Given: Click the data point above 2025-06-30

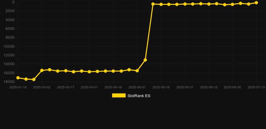Looking at the screenshot, I should point(232,4).
